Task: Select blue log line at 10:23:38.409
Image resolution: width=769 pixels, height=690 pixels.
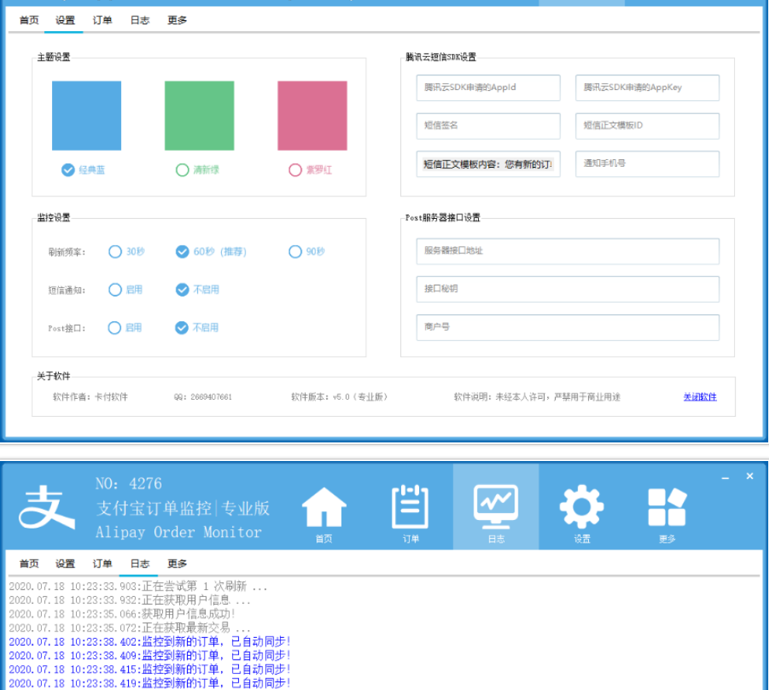Action: point(150,655)
